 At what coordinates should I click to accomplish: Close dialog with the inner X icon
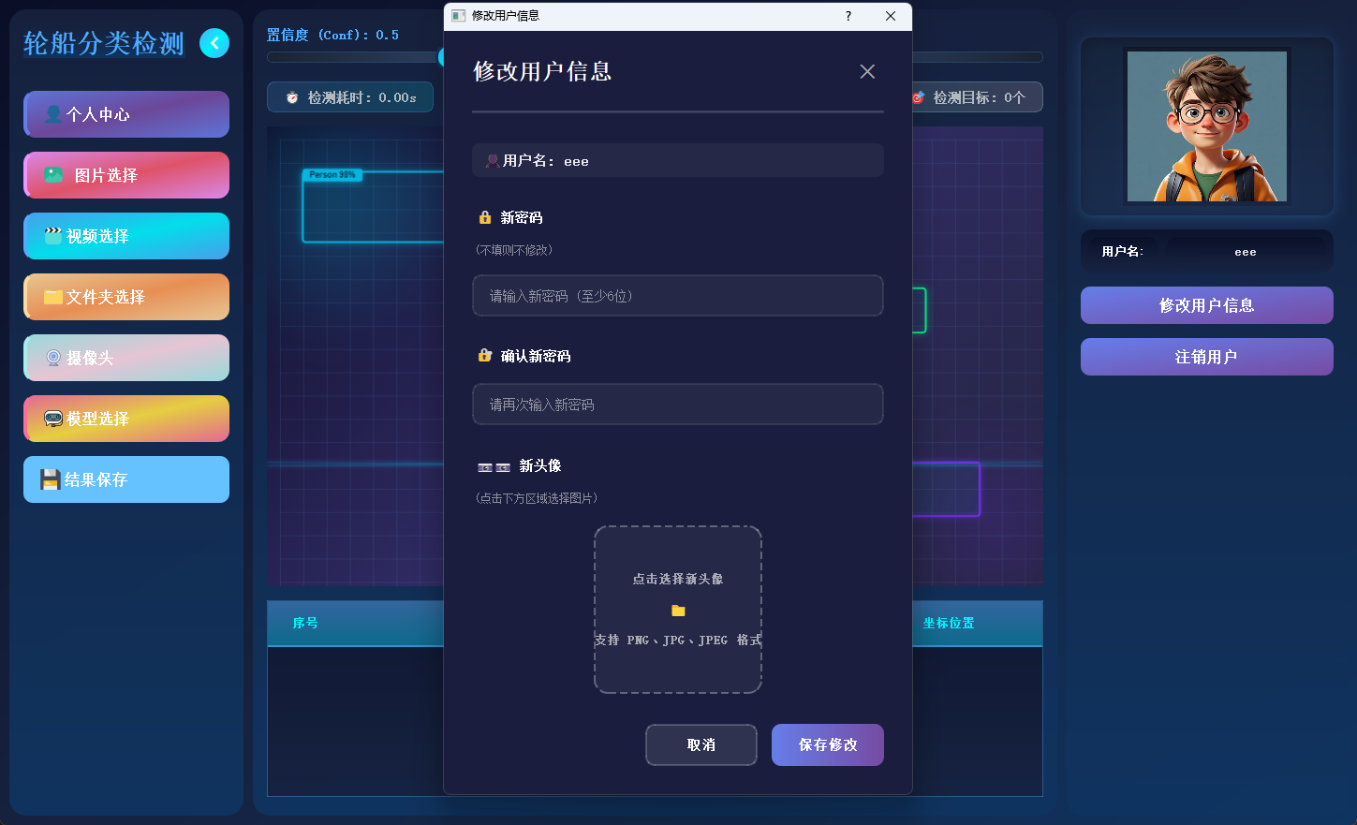(867, 71)
